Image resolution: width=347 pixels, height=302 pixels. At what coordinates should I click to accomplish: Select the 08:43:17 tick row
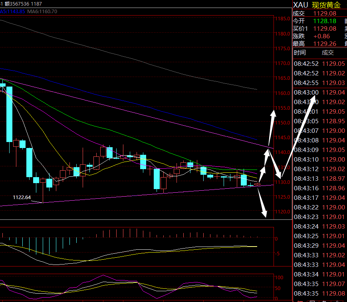point(319,197)
